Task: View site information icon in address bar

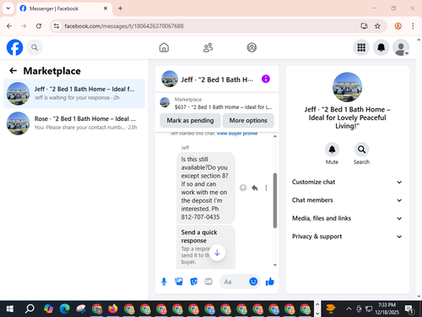Action: [x=57, y=26]
